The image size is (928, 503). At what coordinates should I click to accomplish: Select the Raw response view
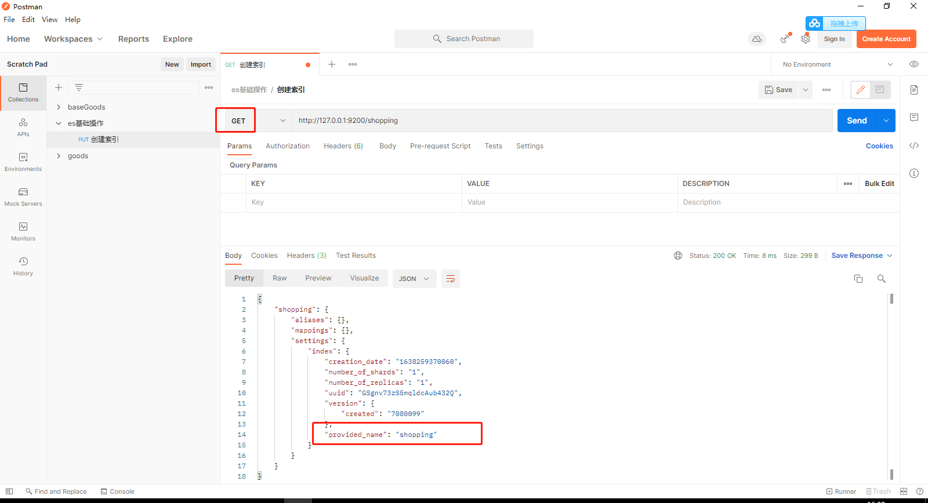tap(280, 278)
